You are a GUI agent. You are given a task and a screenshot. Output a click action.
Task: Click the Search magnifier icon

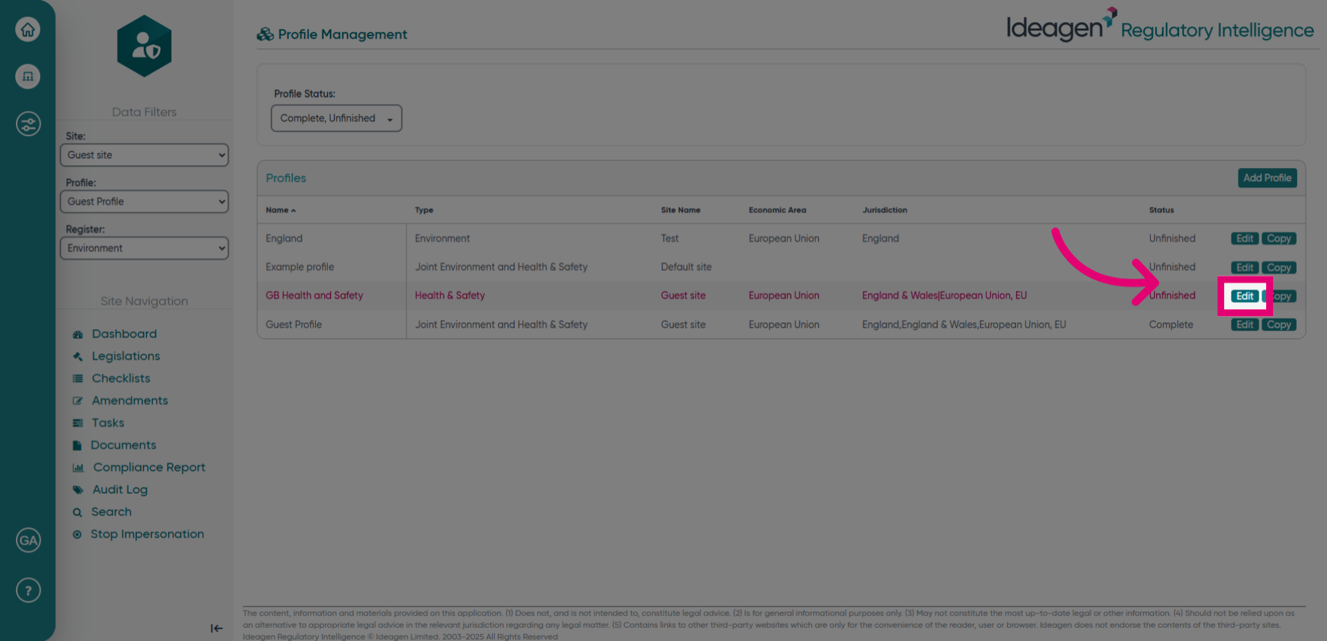coord(77,512)
